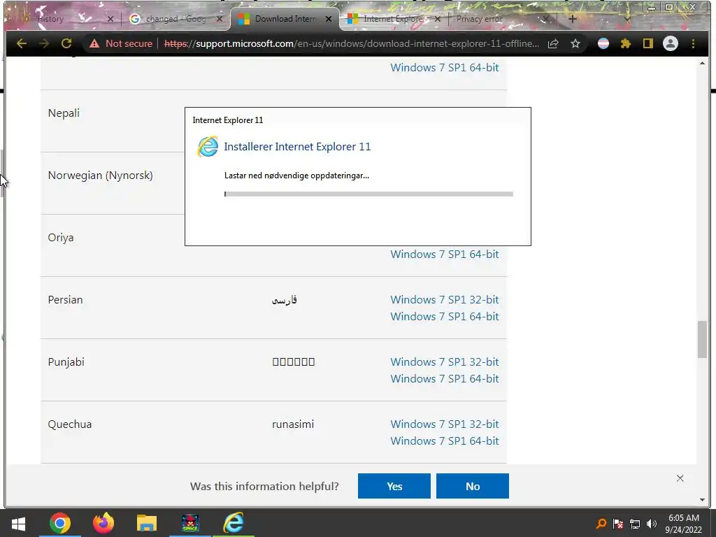The height and width of the screenshot is (537, 716).
Task: Click the installer download progress bar
Action: coord(368,194)
